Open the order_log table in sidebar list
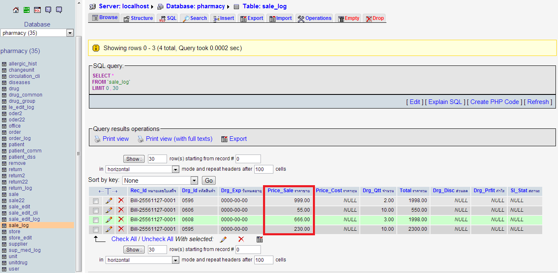This screenshot has height=273, width=558. click(x=20, y=138)
